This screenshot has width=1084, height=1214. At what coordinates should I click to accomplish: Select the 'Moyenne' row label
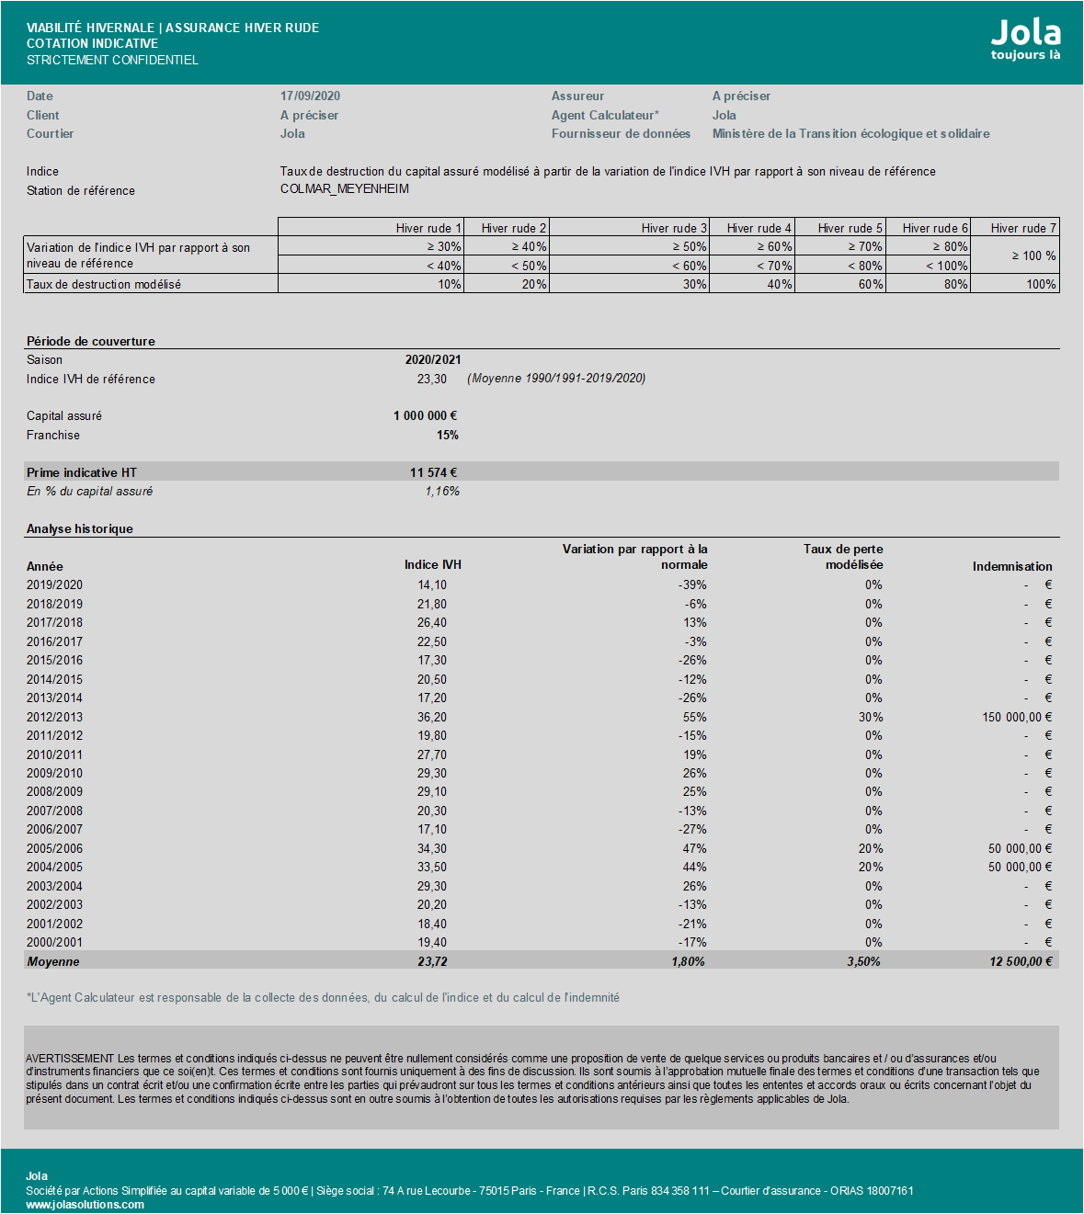[53, 961]
